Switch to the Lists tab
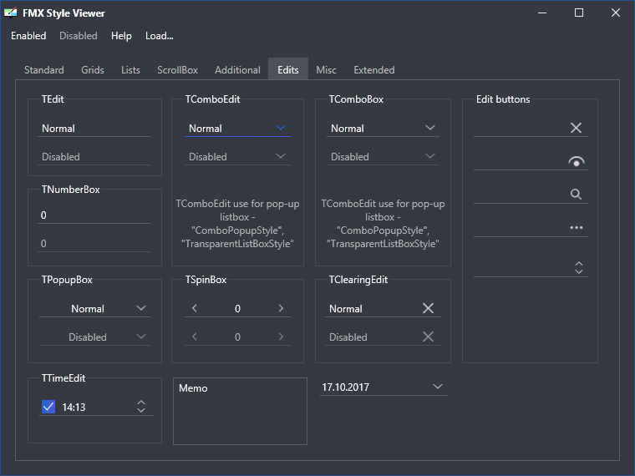Viewport: 635px width, 476px height. coord(130,70)
